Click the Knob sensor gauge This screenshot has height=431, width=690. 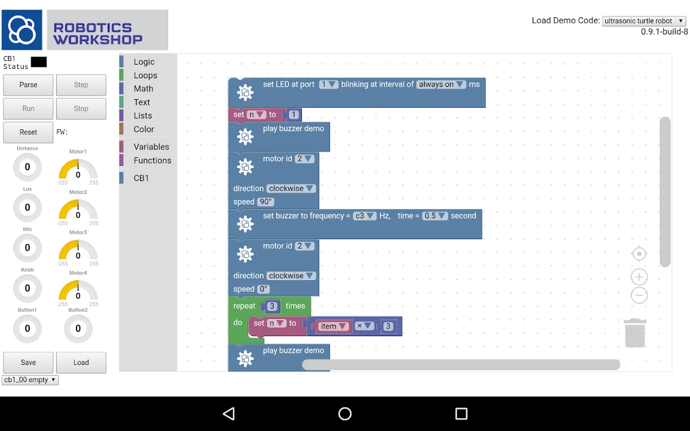tap(27, 288)
